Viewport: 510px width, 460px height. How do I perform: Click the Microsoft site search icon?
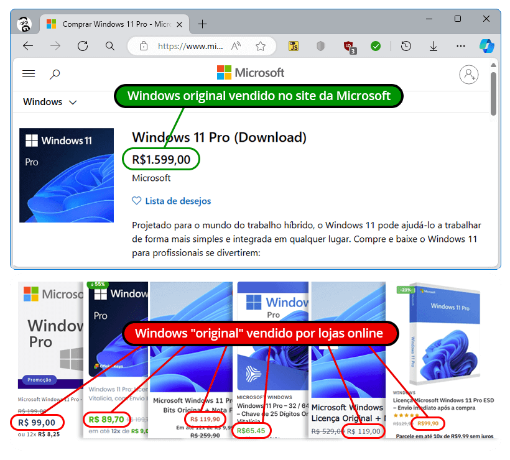(x=55, y=74)
